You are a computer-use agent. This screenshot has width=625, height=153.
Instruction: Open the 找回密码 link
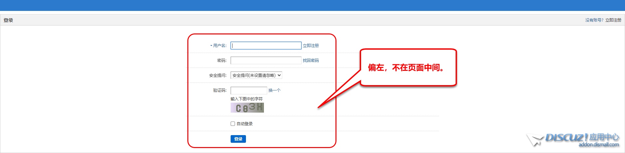pos(311,61)
